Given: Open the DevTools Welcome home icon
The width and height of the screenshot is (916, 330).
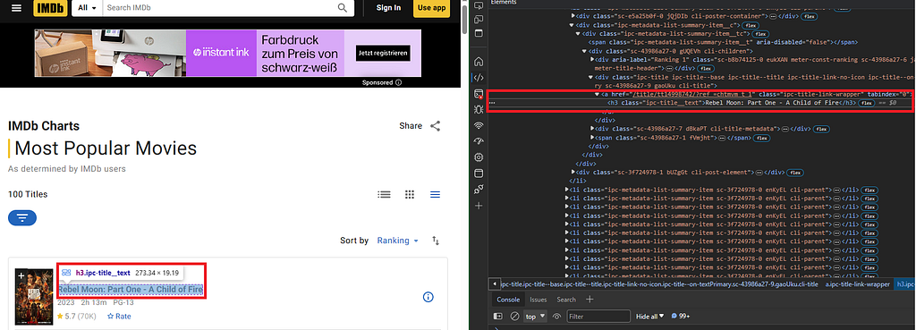Looking at the screenshot, I should point(479,62).
